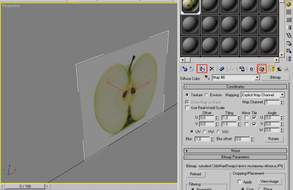Open Material/Map Navigator icon
Screen dimensions: 293x190
(x=289, y=59)
